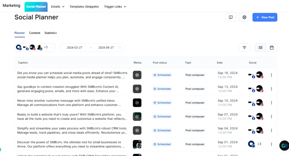
Task: Open caption starting 'Say goodbye to content creation'
Action: coord(68,89)
